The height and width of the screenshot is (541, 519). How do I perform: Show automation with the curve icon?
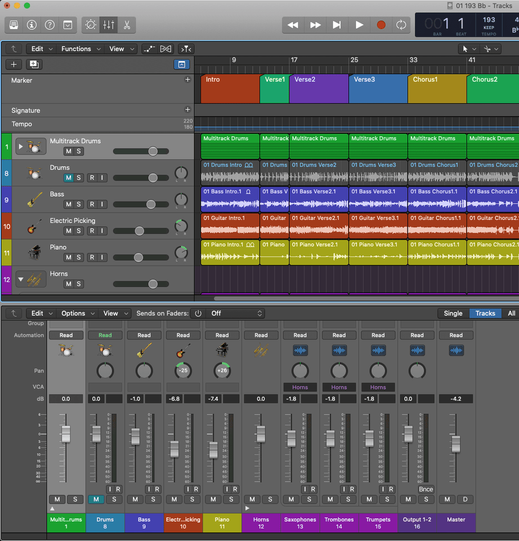click(149, 49)
